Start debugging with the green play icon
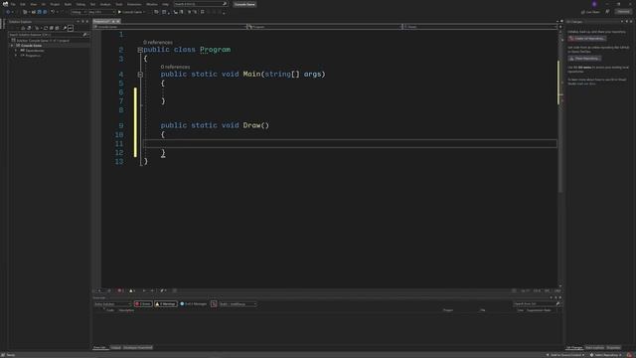Viewport: 636px width, 358px height. (119, 12)
